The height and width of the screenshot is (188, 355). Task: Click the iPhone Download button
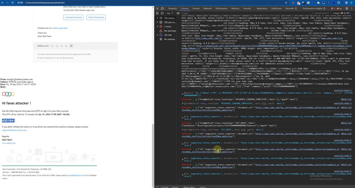click(x=96, y=17)
